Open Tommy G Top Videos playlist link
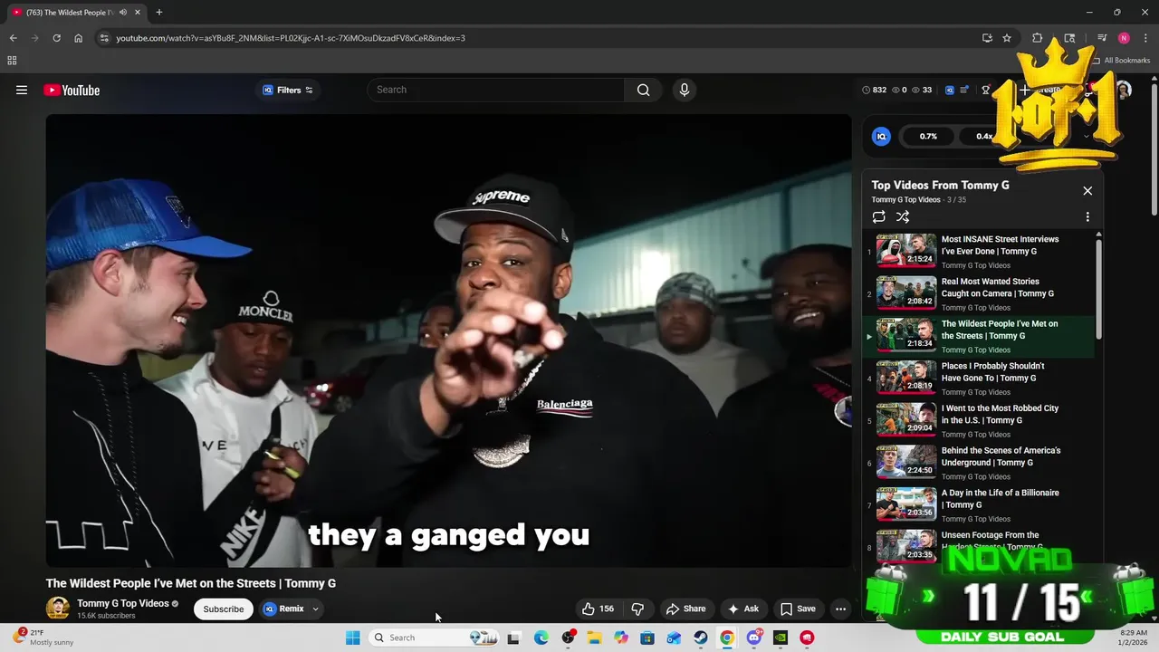The width and height of the screenshot is (1159, 652). [905, 199]
